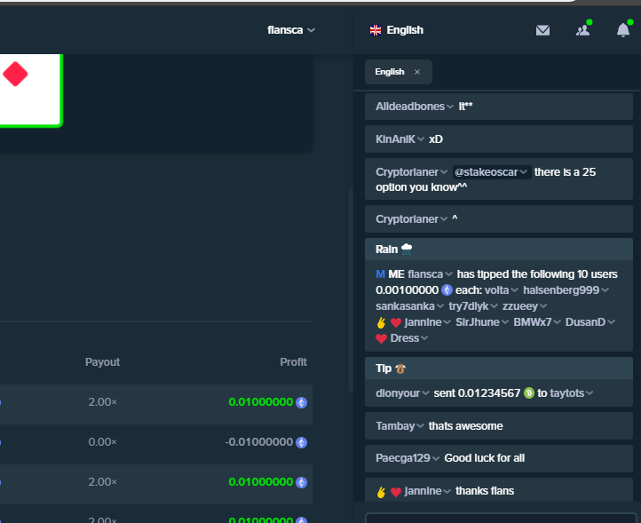The width and height of the screenshot is (641, 523).
Task: Click the Rain message header
Action: [x=499, y=249]
